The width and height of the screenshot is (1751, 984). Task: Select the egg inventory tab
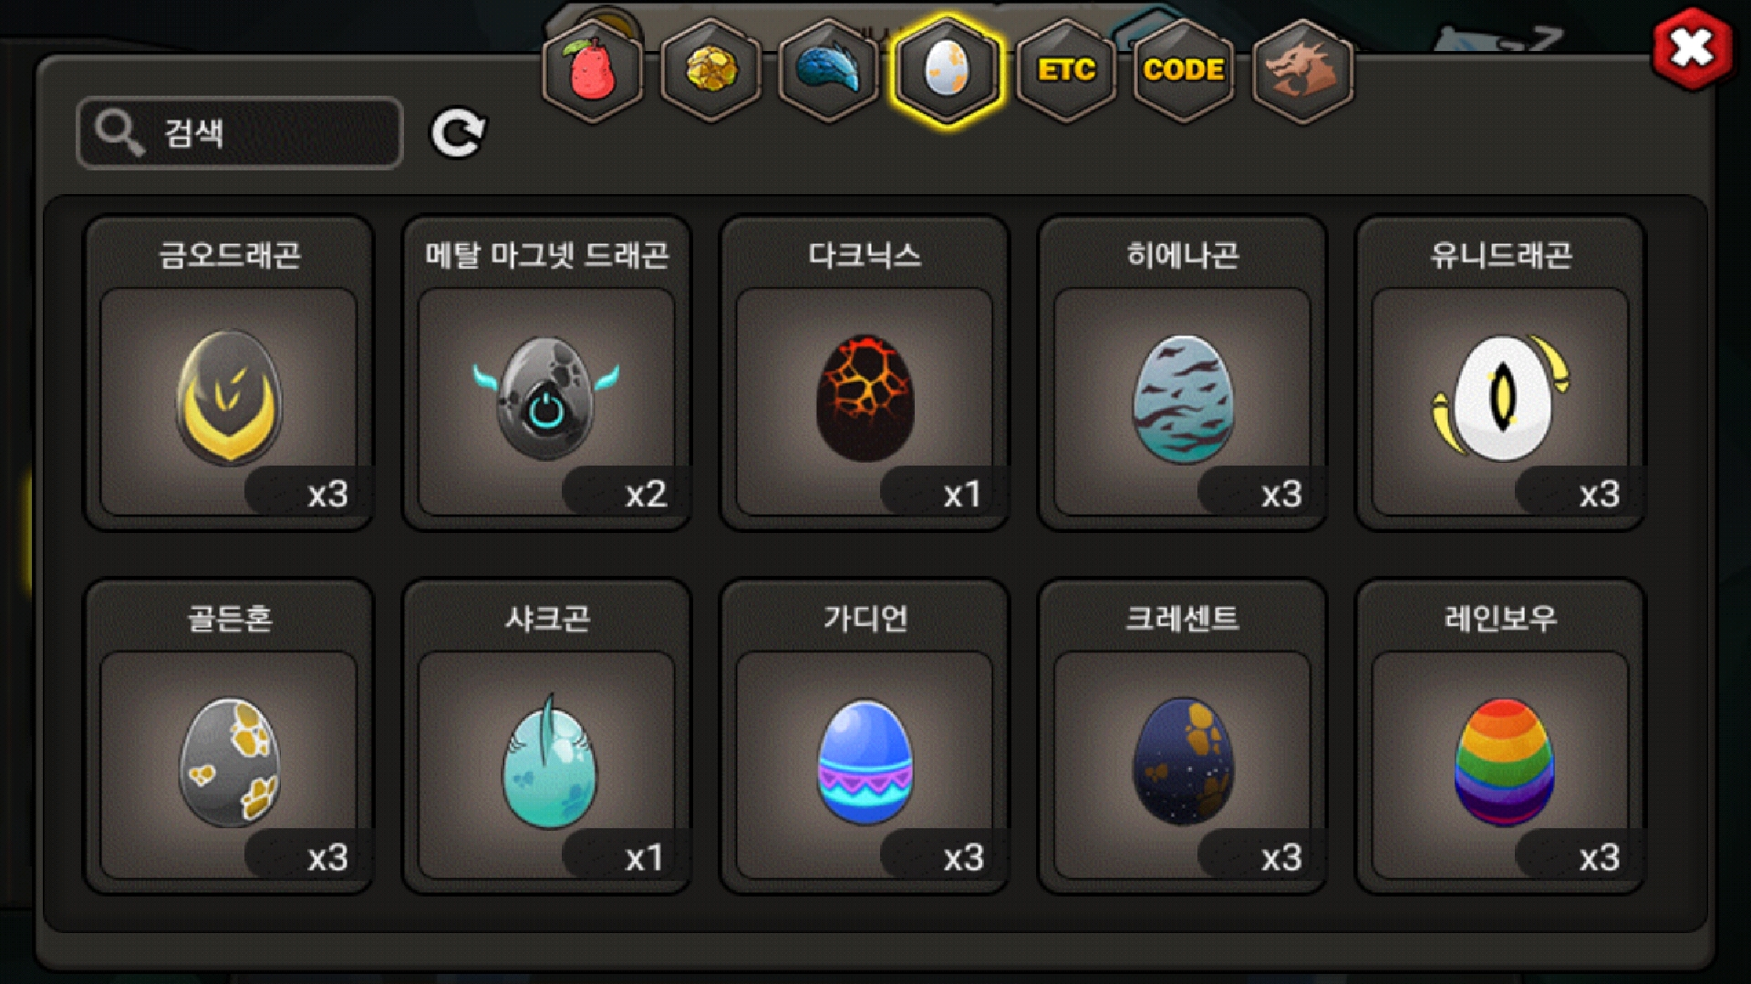point(947,70)
